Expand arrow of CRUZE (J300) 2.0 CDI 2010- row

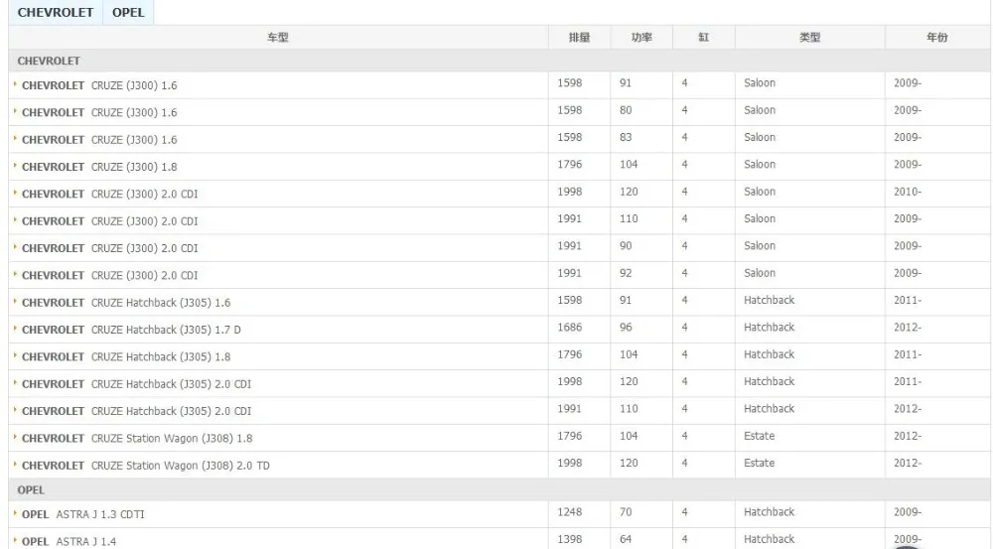coord(15,194)
